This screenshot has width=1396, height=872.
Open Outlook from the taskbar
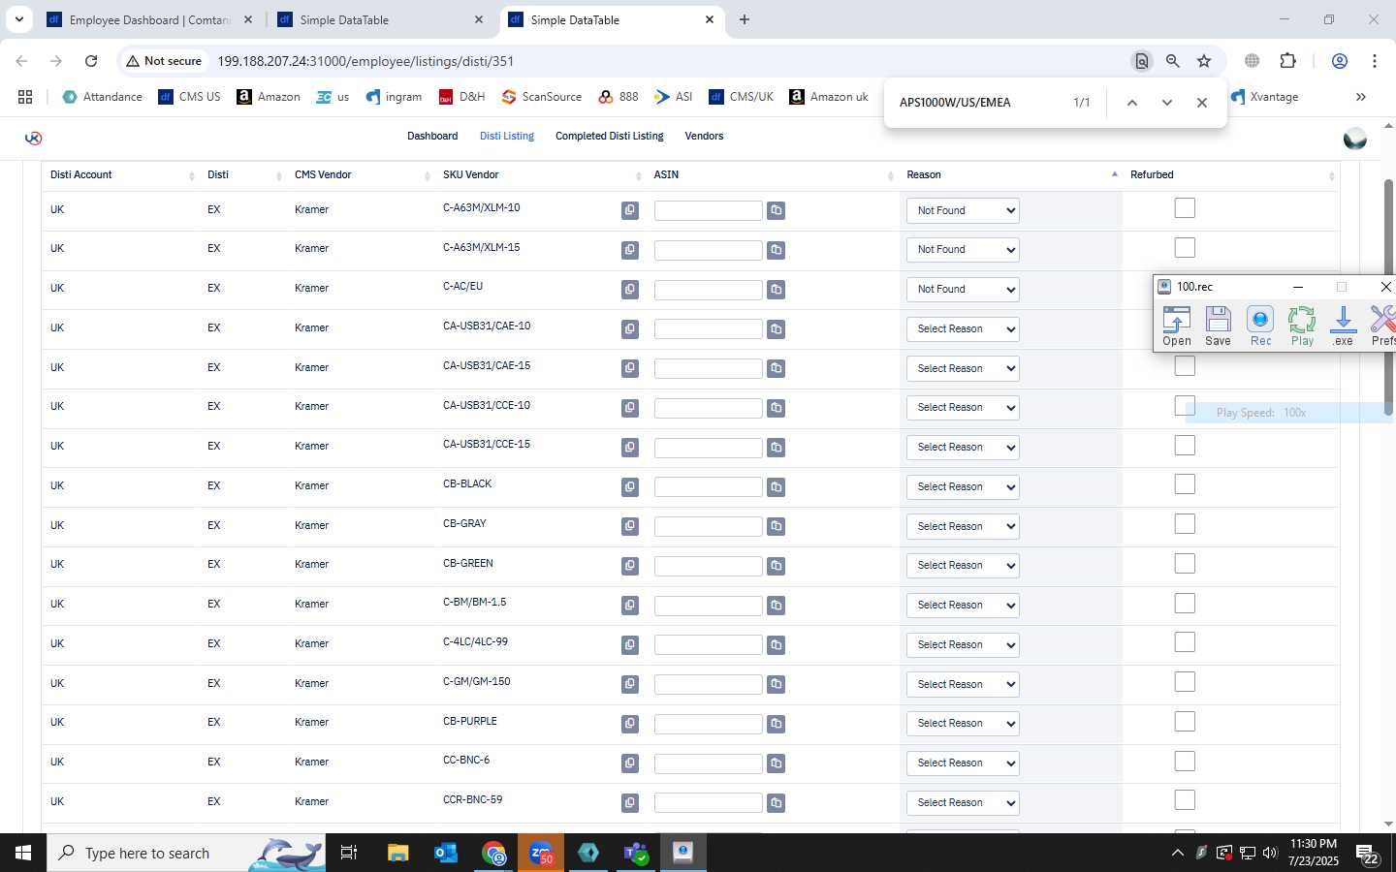click(x=446, y=853)
